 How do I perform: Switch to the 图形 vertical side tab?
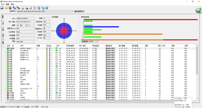(x=3, y=30)
